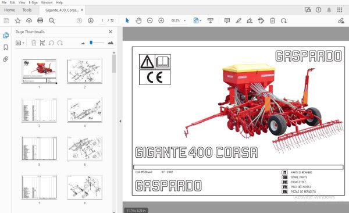This screenshot has width=349, height=213.
Task: Open the fill and sign pen icon
Action: [341, 21]
